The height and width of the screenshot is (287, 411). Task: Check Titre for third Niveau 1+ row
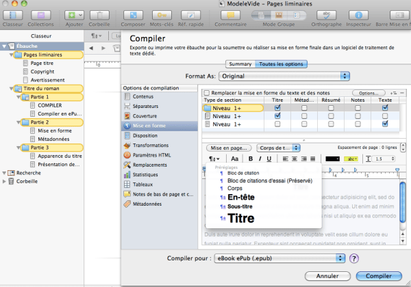pyautogui.click(x=277, y=124)
